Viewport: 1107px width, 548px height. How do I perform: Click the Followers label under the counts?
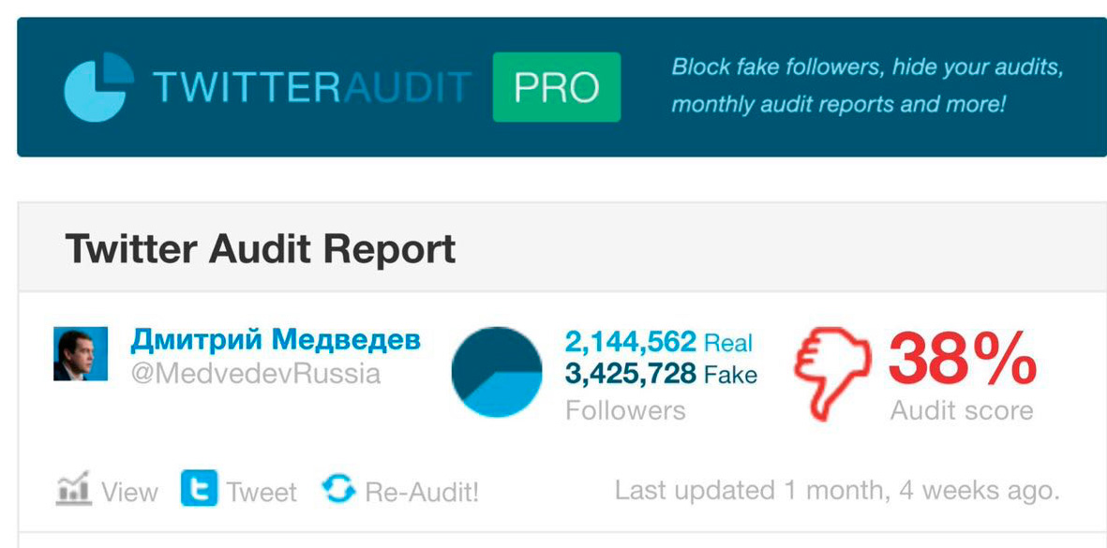coord(625,410)
